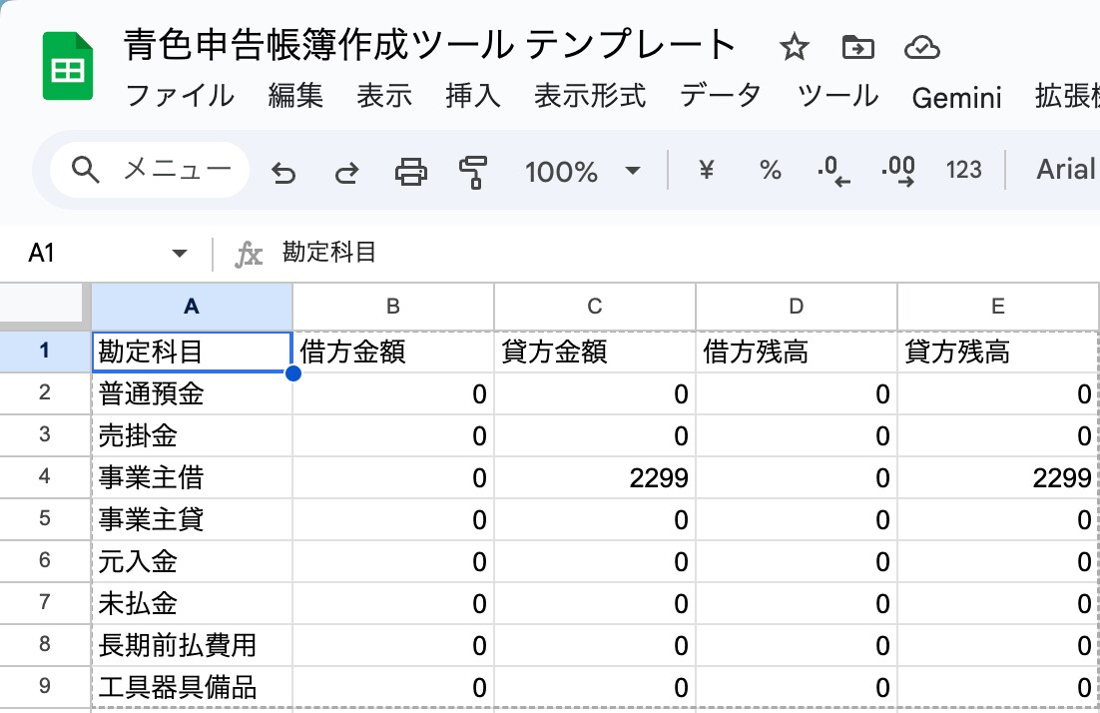The width and height of the screenshot is (1100, 713).
Task: Click the blue fill handle on cell A1
Action: point(293,373)
